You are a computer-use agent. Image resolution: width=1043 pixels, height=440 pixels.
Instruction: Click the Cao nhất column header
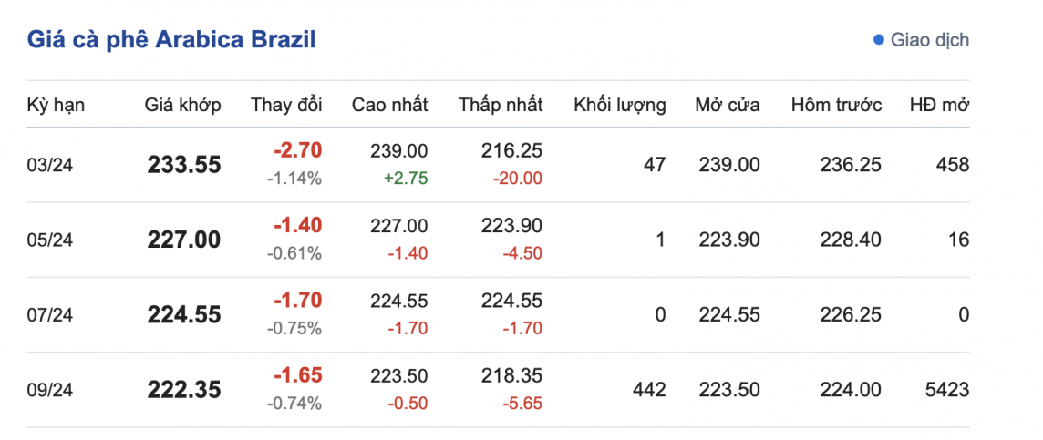pyautogui.click(x=390, y=105)
